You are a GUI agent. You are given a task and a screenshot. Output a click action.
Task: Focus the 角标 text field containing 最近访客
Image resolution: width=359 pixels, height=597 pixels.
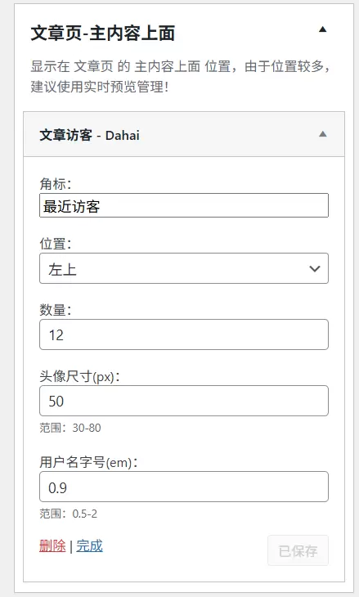[x=184, y=205]
